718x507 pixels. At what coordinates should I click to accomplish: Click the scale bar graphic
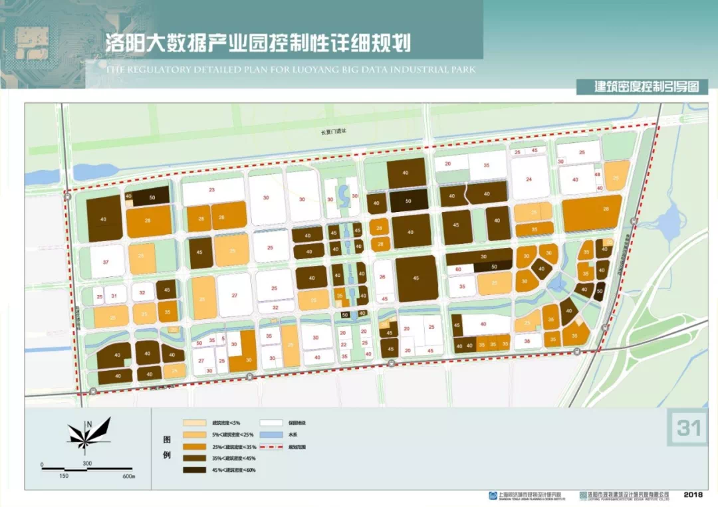point(87,469)
